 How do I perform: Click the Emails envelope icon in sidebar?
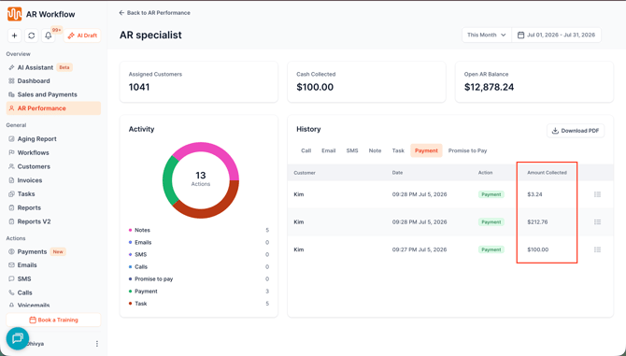pos(11,265)
